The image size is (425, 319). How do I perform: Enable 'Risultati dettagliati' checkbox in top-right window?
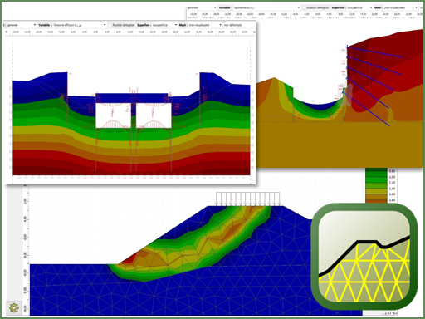303,7
